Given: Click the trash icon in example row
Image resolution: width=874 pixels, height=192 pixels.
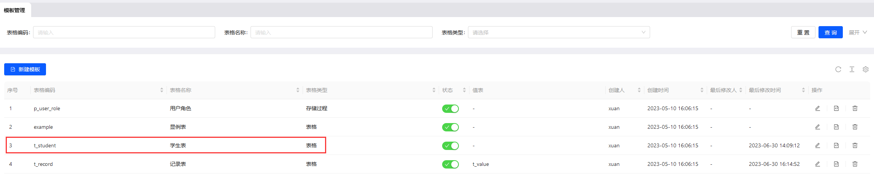Looking at the screenshot, I should [855, 127].
